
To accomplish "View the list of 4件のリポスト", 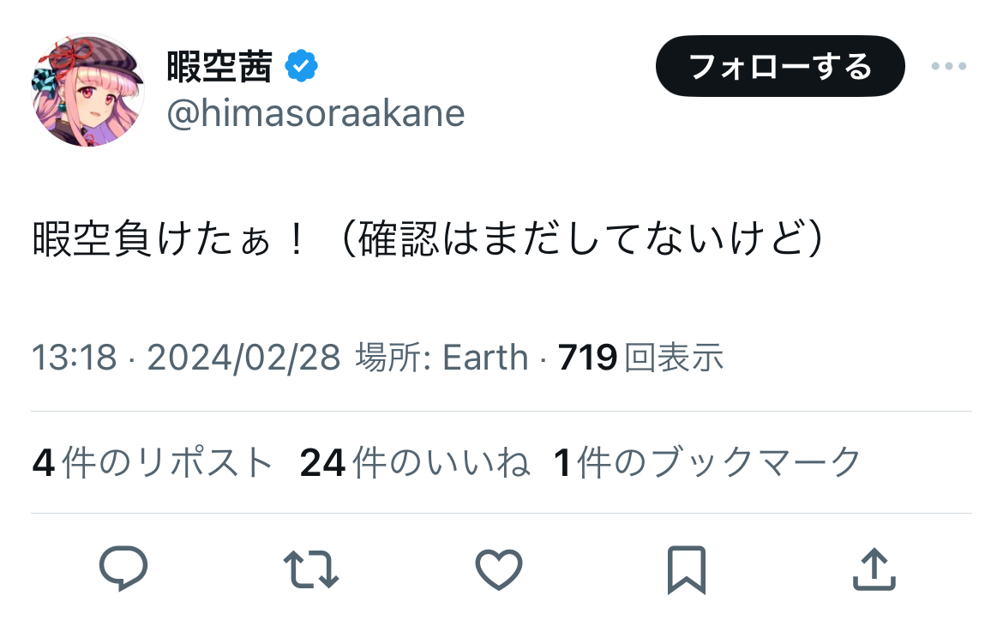I will coord(153,463).
